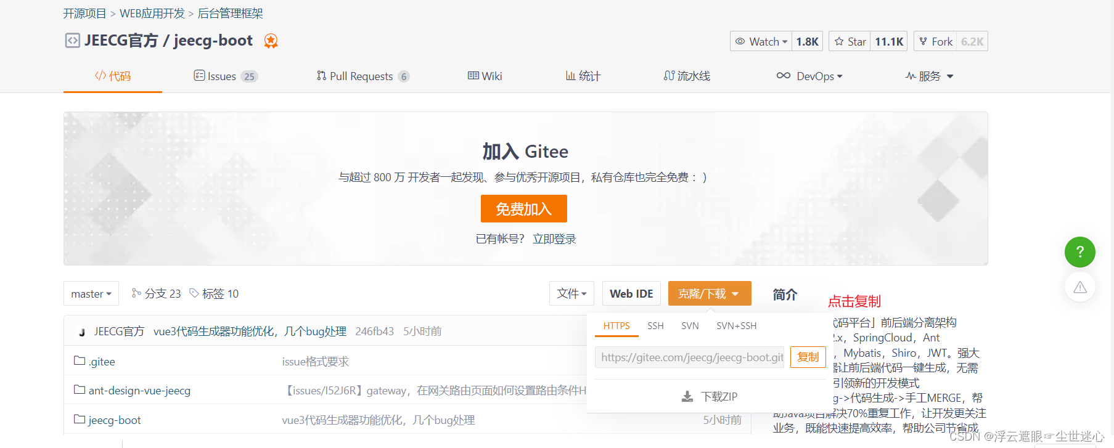
Task: Select the HTTPS clone tab
Action: 616,326
